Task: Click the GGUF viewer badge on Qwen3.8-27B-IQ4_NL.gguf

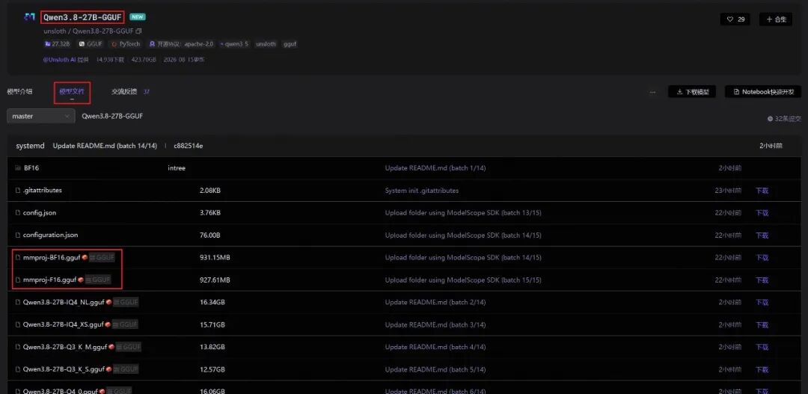Action: (126, 302)
